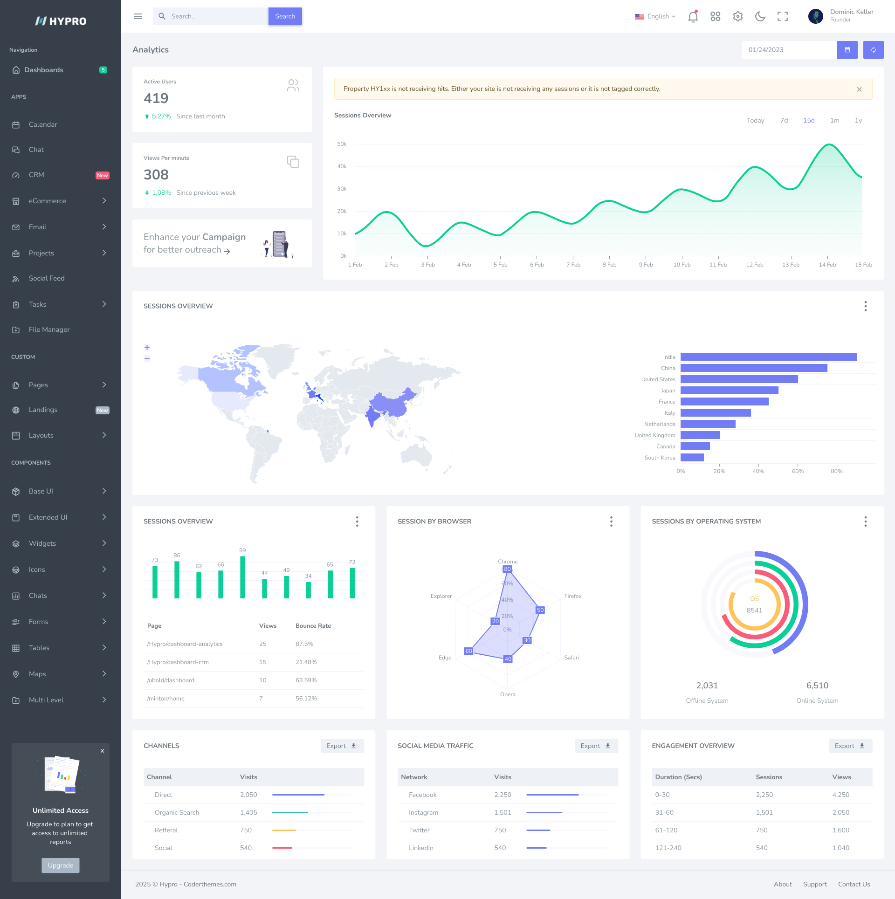Export the Channels data
The height and width of the screenshot is (899, 895).
point(342,746)
